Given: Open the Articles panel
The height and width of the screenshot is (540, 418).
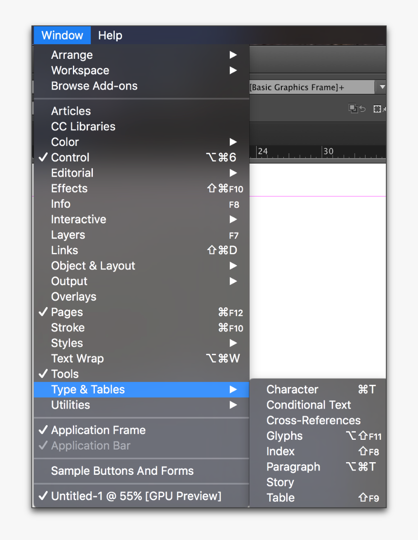Looking at the screenshot, I should [x=141, y=111].
